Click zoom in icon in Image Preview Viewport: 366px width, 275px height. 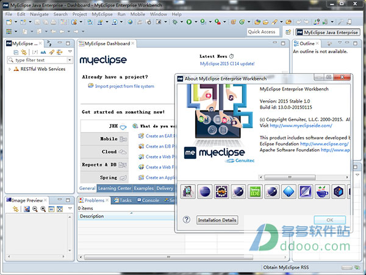tap(43, 209)
